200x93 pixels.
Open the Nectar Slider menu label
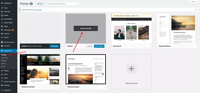(8, 23)
